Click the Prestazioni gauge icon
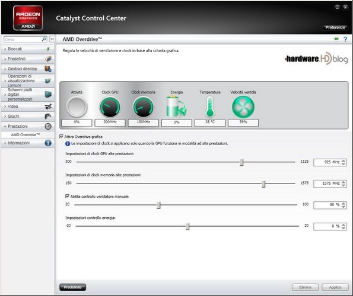This screenshot has width=353, height=296. click(x=48, y=126)
